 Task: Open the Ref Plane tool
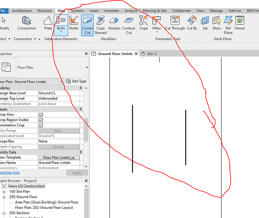[228, 25]
